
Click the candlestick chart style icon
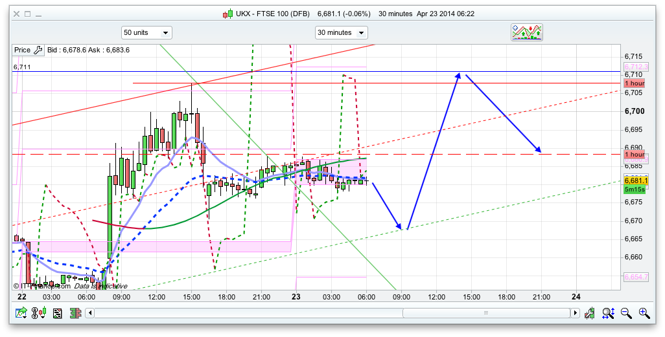[x=40, y=313]
